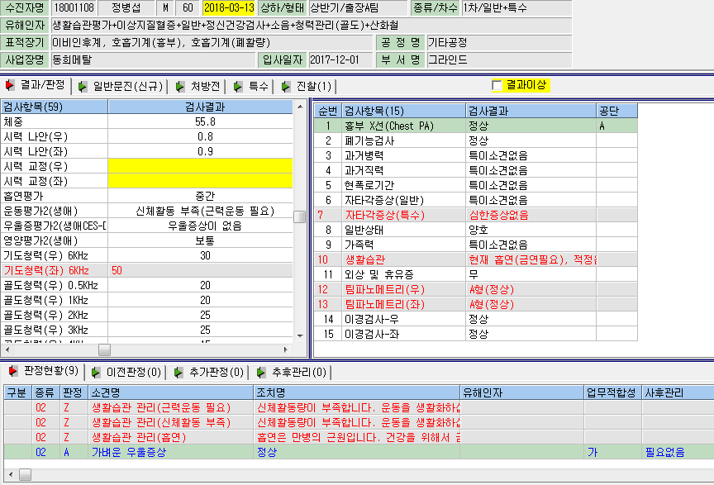Click green arrow icon beside 특수

[x=238, y=87]
